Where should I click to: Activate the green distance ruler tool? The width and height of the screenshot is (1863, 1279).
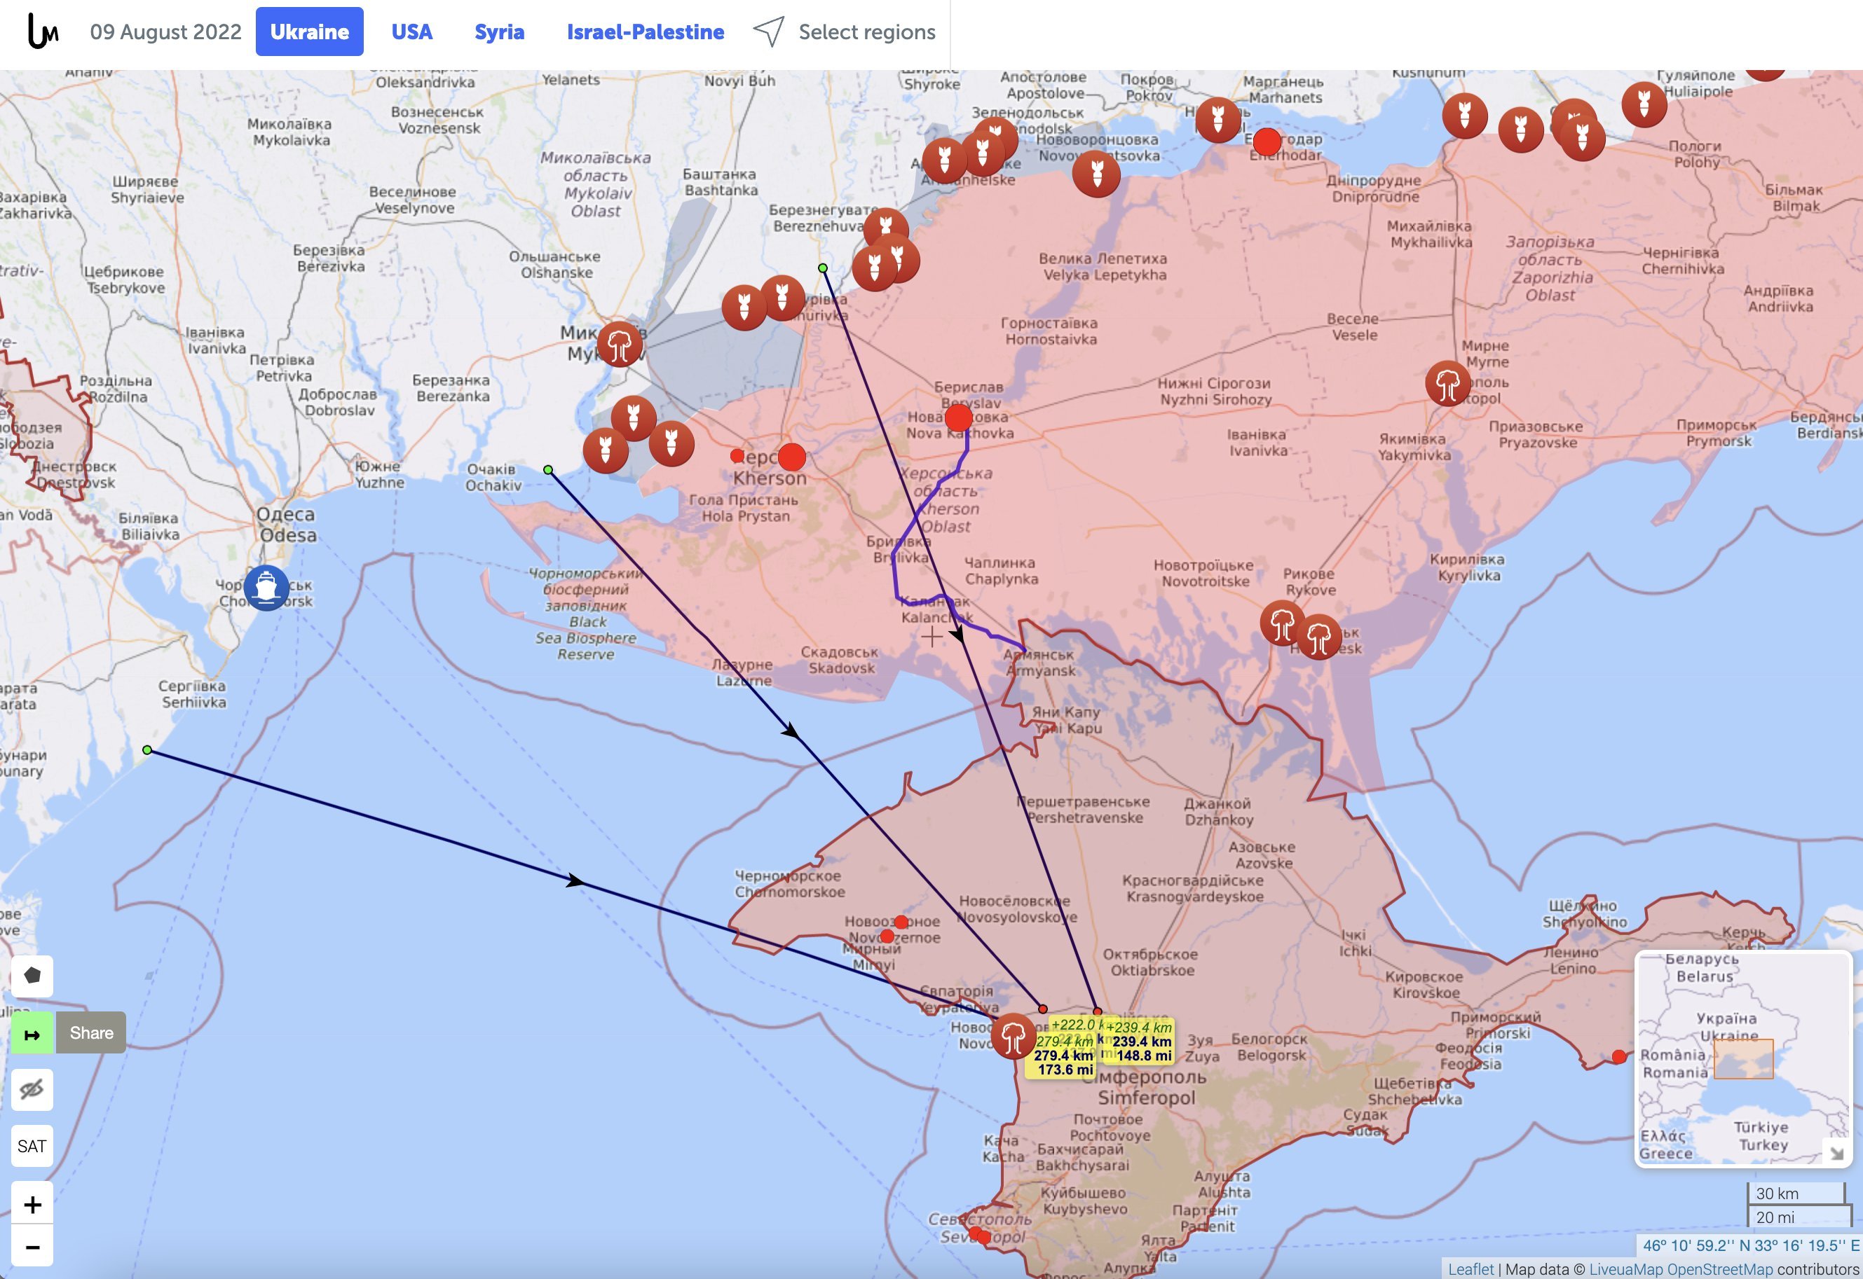(x=32, y=1033)
